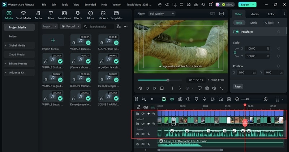Image resolution: width=289 pixels, height=152 pixels.
Task: Click the mark out brace icon
Action: [180, 88]
